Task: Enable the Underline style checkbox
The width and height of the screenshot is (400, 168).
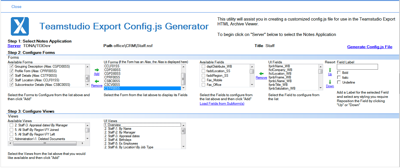Action: coord(339,82)
